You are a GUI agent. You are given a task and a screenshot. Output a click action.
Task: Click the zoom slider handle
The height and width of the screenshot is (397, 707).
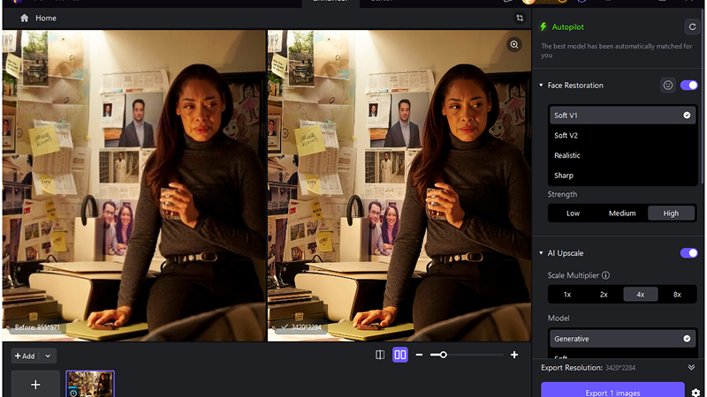click(x=444, y=355)
